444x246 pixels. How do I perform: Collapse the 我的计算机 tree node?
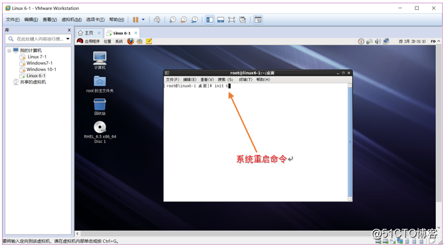pyautogui.click(x=9, y=51)
